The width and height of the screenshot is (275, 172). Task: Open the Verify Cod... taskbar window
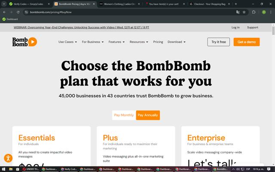click(x=69, y=169)
